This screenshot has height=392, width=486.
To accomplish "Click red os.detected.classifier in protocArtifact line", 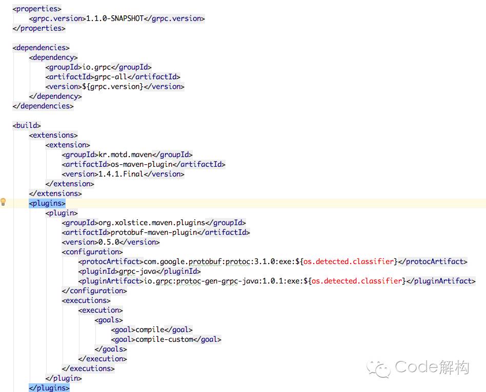I will pyautogui.click(x=349, y=262).
